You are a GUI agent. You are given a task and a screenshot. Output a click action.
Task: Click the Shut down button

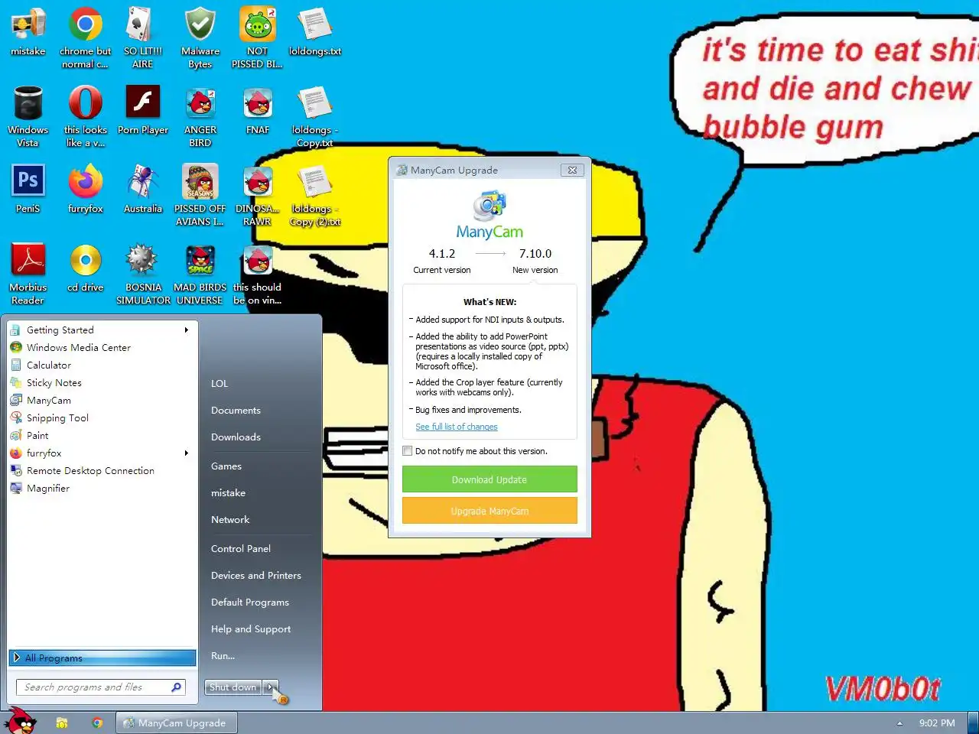[x=233, y=687]
